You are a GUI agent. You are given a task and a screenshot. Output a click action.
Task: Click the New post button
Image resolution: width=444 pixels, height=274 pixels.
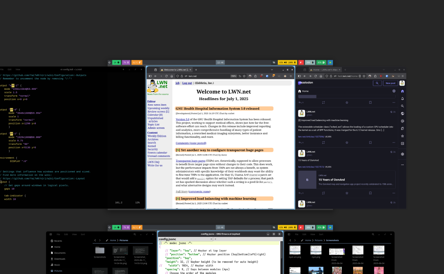click(390, 83)
